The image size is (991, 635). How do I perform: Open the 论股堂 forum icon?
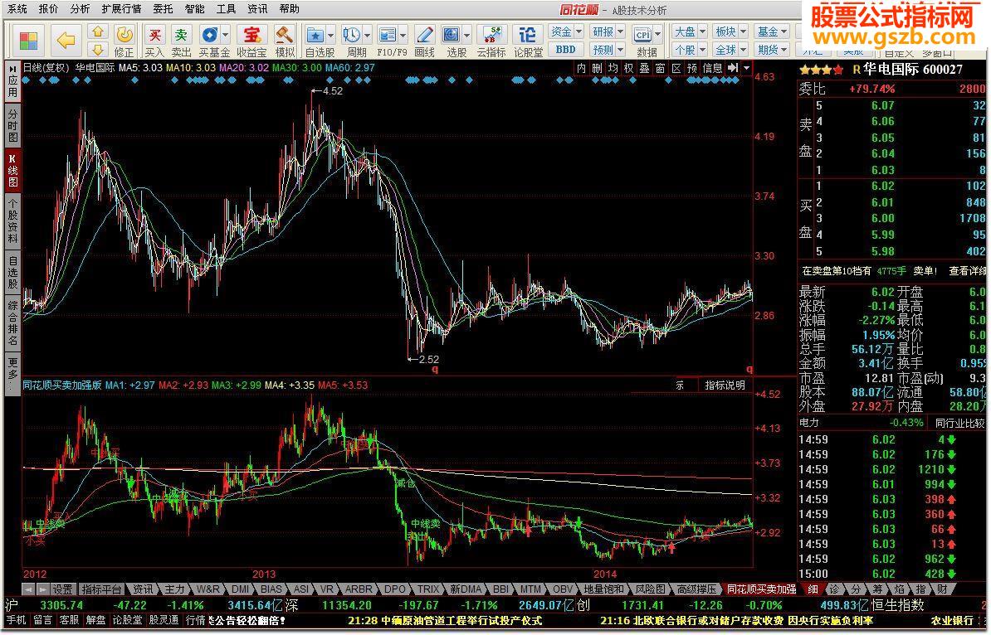pos(528,41)
